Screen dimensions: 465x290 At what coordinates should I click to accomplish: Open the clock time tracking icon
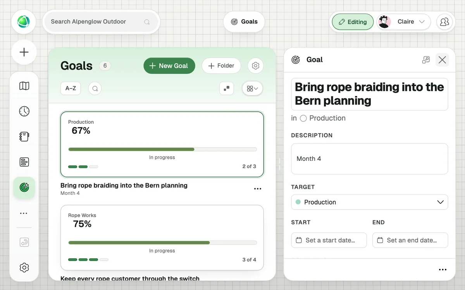[24, 111]
